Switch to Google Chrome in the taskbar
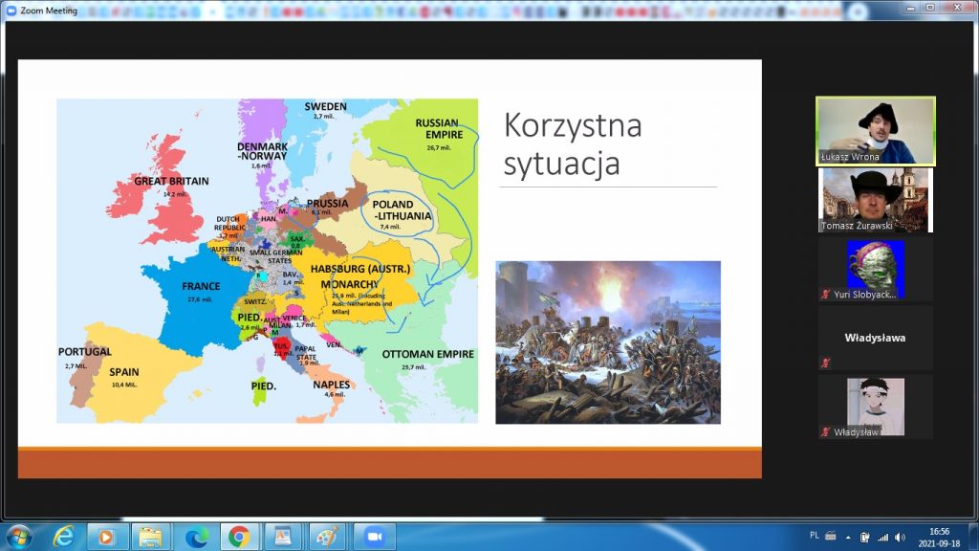The image size is (979, 551). coord(239,536)
